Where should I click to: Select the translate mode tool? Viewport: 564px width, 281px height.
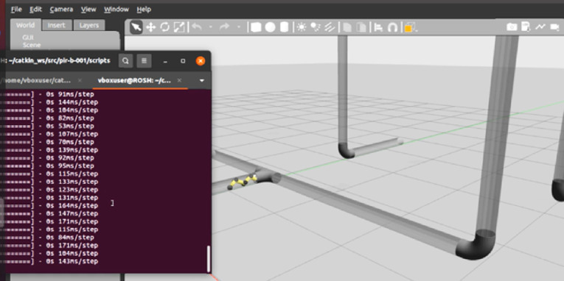click(150, 27)
